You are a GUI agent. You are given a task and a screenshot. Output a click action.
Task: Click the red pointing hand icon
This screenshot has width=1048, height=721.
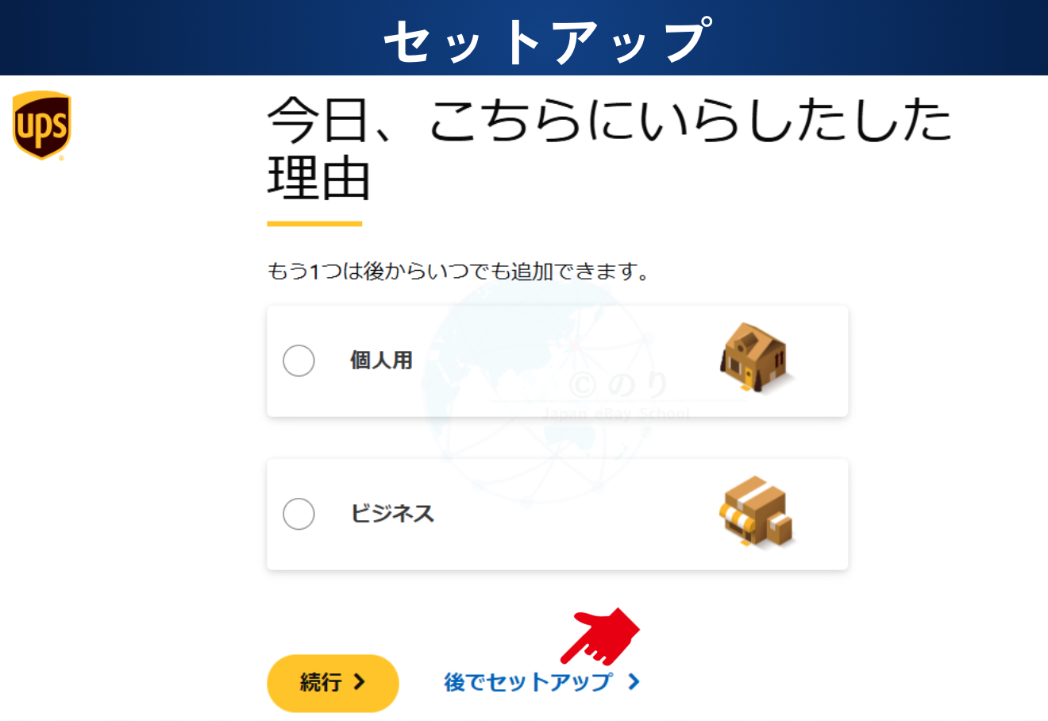(x=601, y=636)
